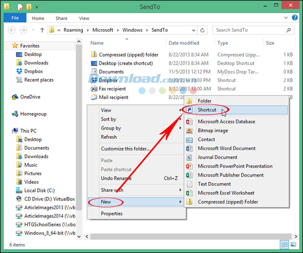Select Music under This PC

(27, 165)
